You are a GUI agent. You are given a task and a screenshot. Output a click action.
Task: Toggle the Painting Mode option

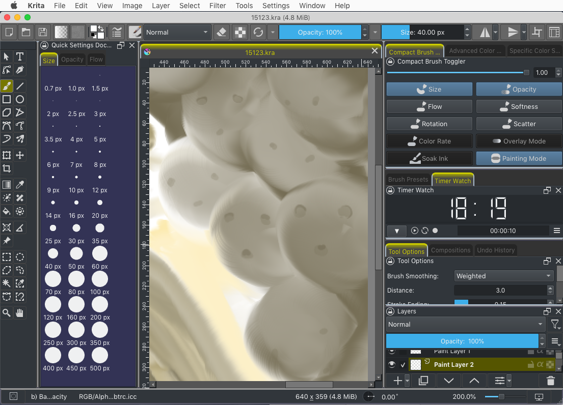coord(519,158)
